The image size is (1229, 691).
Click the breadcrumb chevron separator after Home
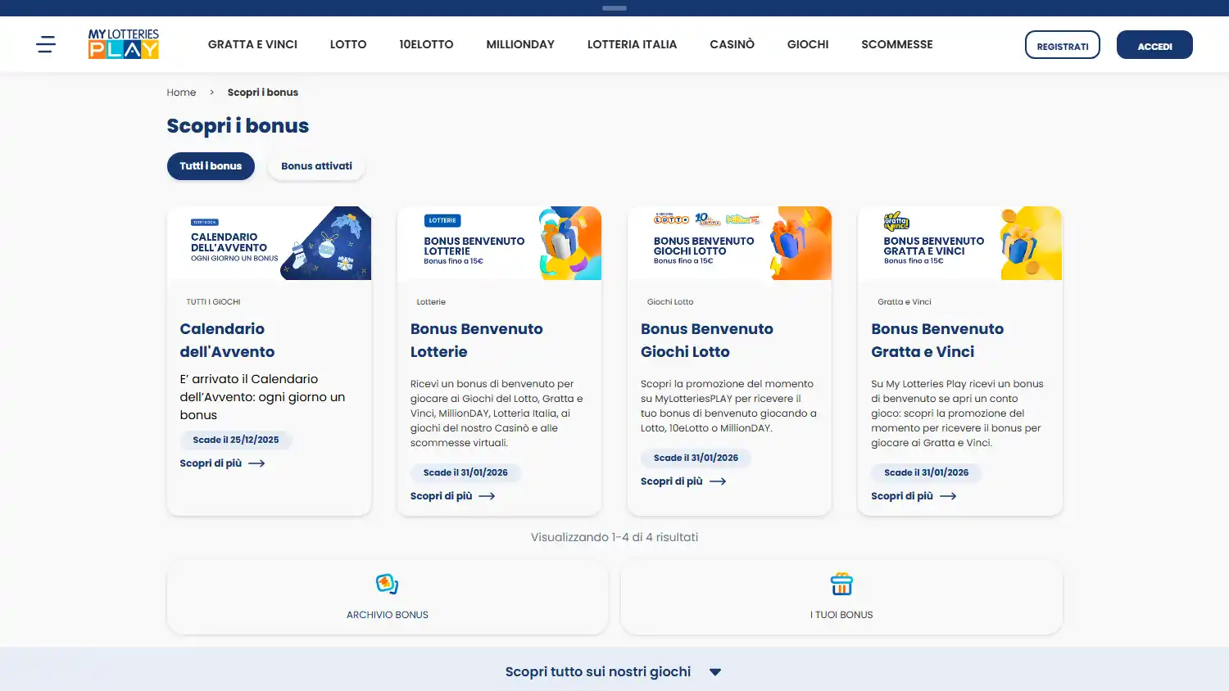coord(211,93)
